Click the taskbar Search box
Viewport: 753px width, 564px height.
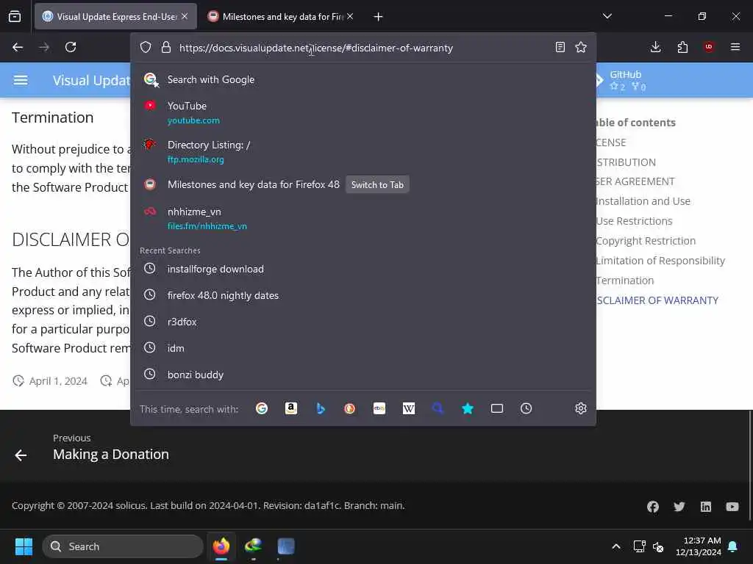pos(123,546)
